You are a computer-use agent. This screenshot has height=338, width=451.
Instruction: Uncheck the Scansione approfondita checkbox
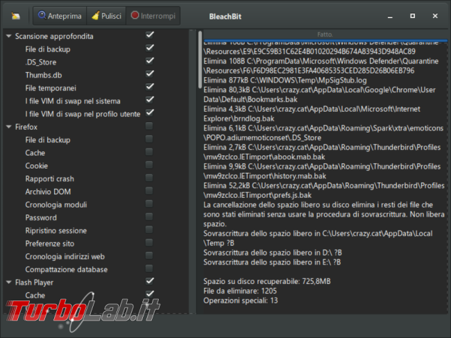coord(149,35)
